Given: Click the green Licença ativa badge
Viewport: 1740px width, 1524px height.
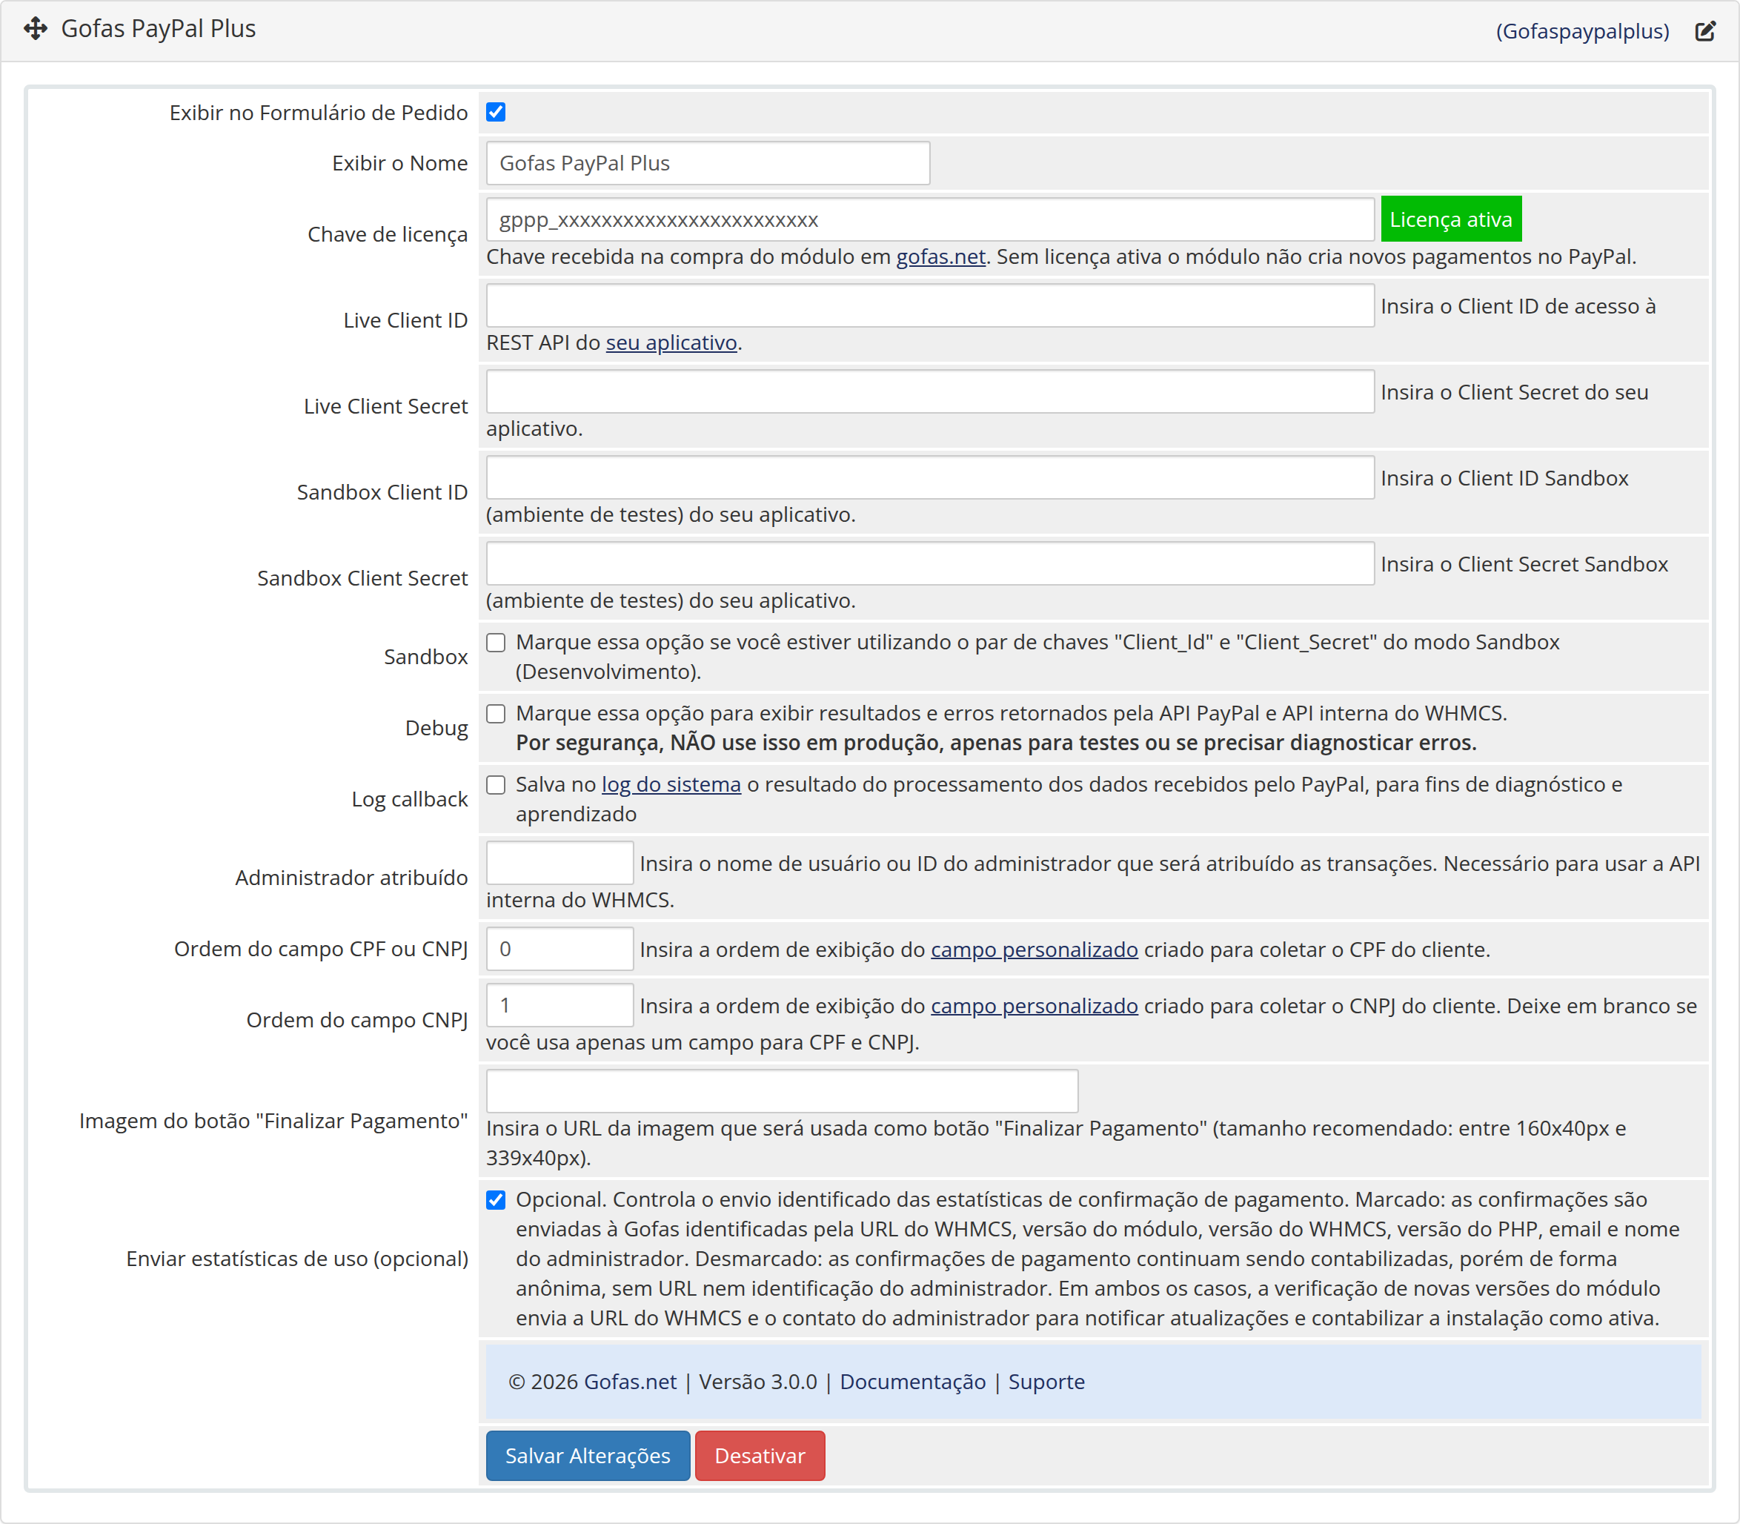Looking at the screenshot, I should [x=1450, y=219].
